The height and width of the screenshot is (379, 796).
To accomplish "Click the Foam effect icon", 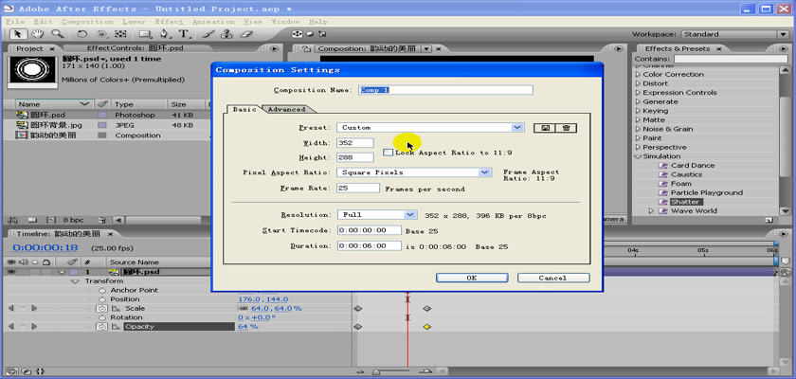I will click(x=662, y=184).
